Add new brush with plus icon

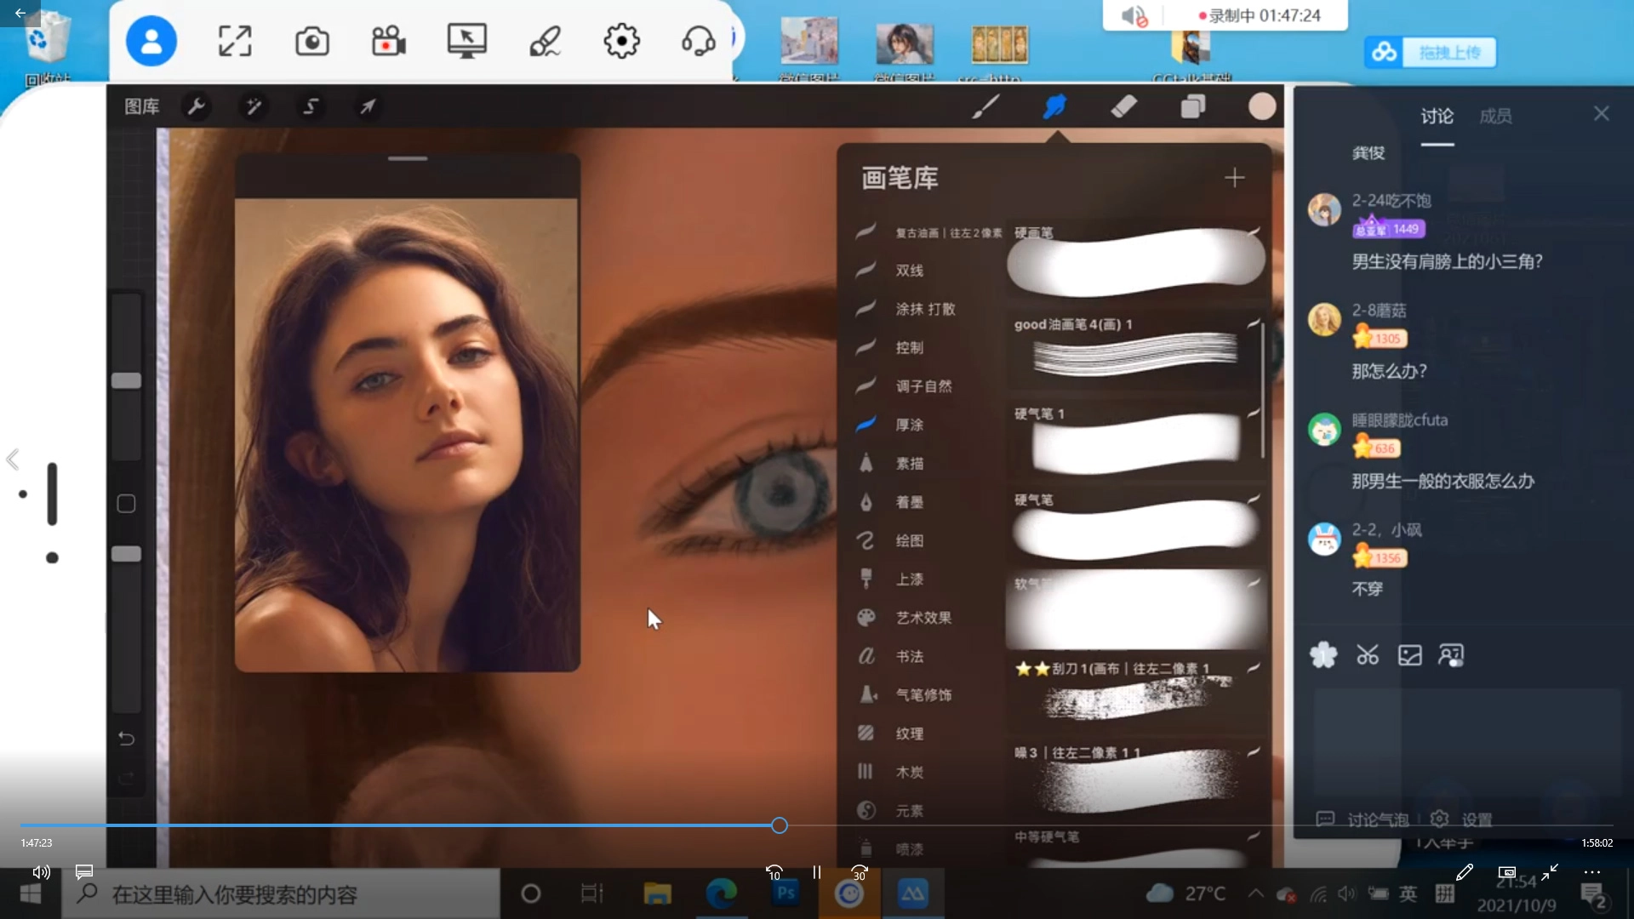(1234, 178)
